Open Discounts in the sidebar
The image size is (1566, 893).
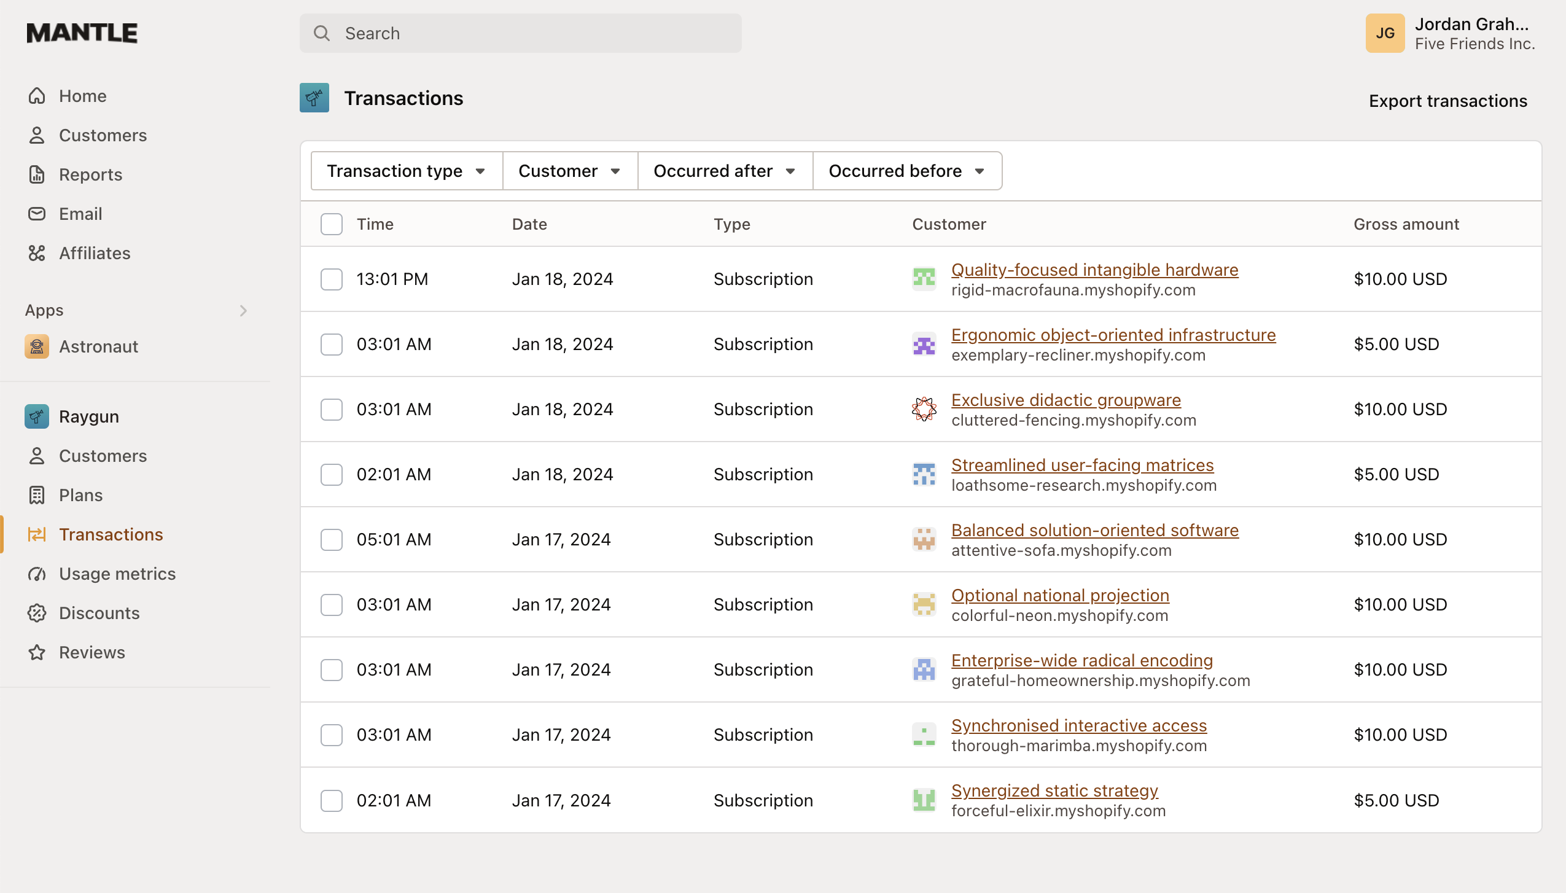point(99,613)
